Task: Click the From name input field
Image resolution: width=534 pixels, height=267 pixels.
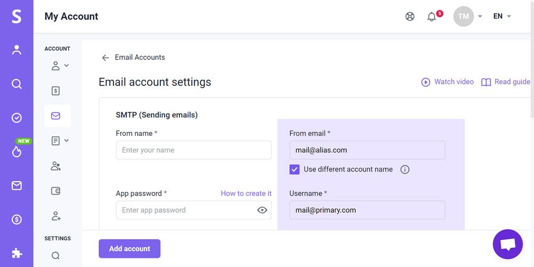Action: click(193, 150)
